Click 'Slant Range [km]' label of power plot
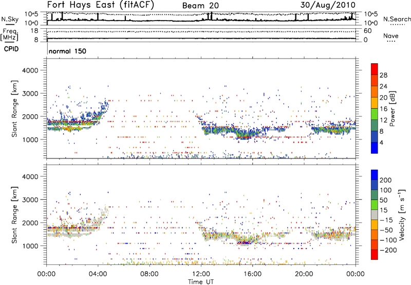Viewport: 411px width, 285px height. coord(15,109)
